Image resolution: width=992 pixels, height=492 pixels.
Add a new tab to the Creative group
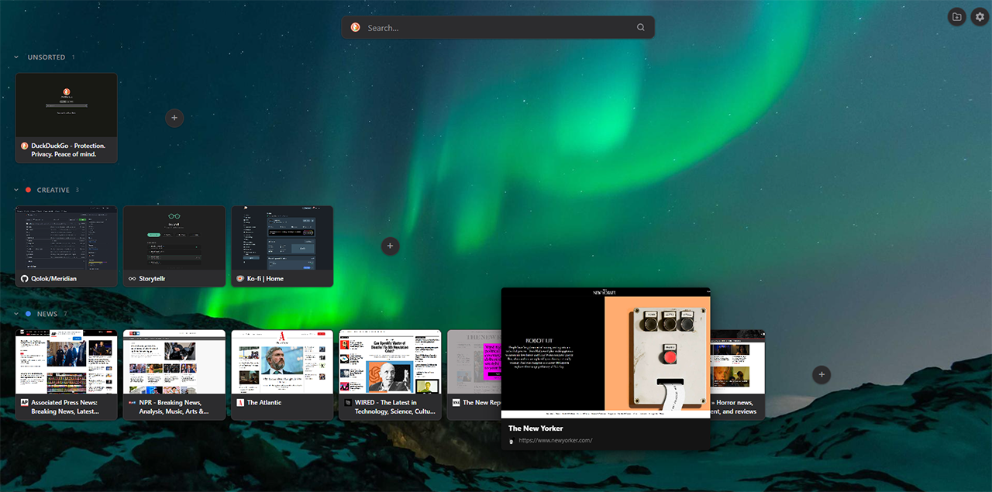[x=391, y=246]
